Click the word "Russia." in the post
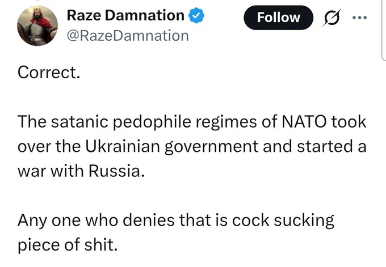The width and height of the screenshot is (386, 267). point(116,171)
